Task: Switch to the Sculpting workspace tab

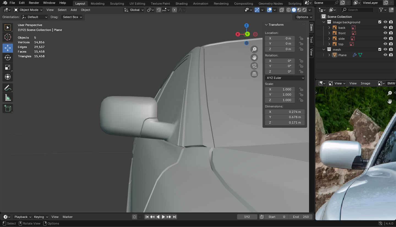Action: coord(117,4)
